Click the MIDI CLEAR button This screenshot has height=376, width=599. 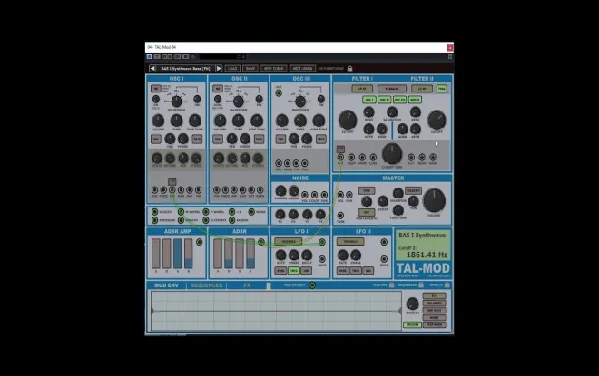(273, 69)
